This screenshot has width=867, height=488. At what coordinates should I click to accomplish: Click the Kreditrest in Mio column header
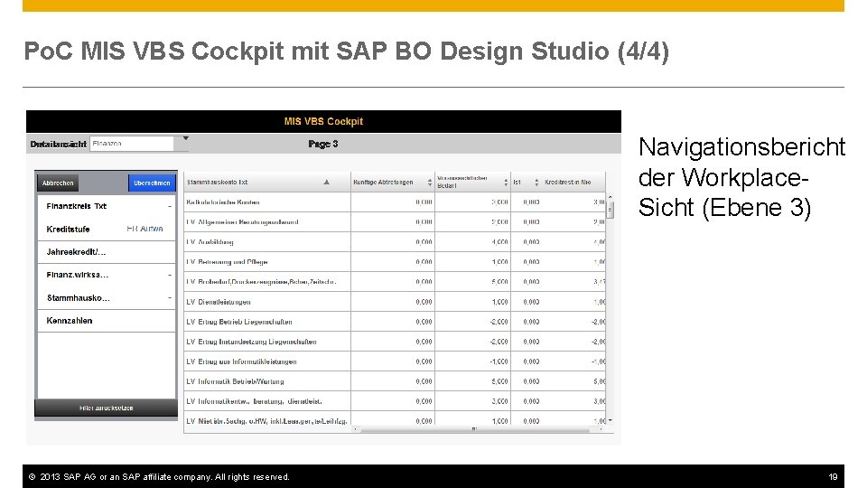[573, 182]
